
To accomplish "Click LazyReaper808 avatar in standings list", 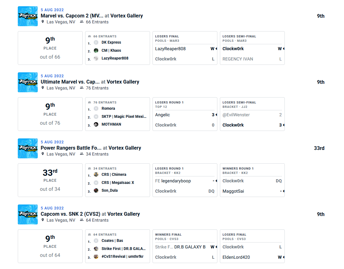I will (x=96, y=58).
